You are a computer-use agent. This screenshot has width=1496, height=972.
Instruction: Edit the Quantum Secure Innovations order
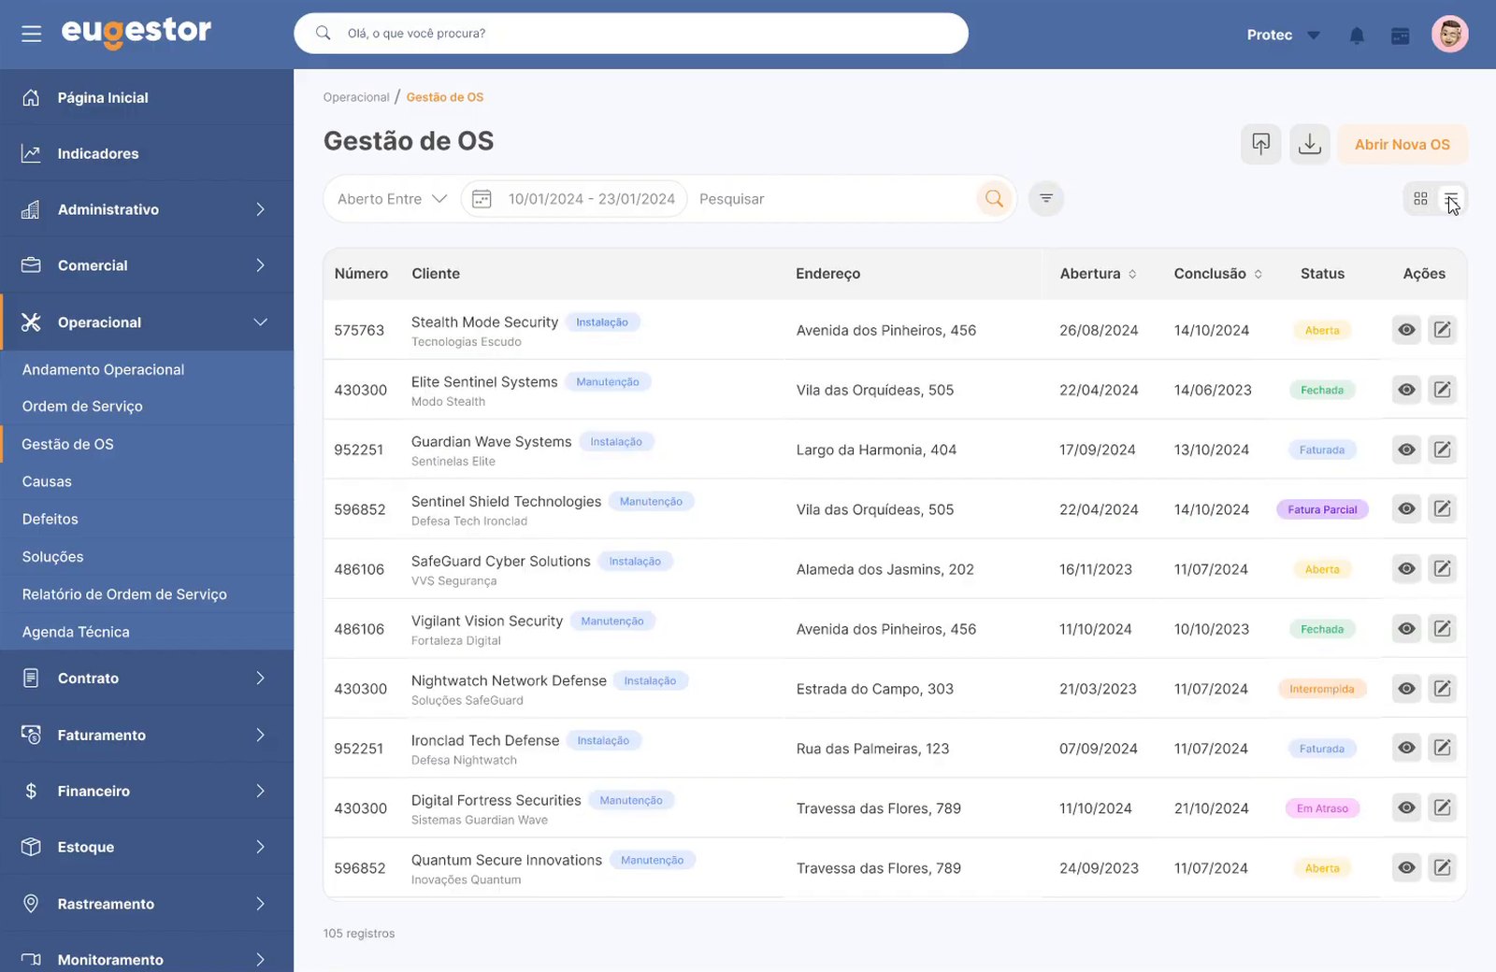[1443, 867]
